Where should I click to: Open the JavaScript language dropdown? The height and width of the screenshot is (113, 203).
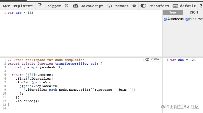92,6
